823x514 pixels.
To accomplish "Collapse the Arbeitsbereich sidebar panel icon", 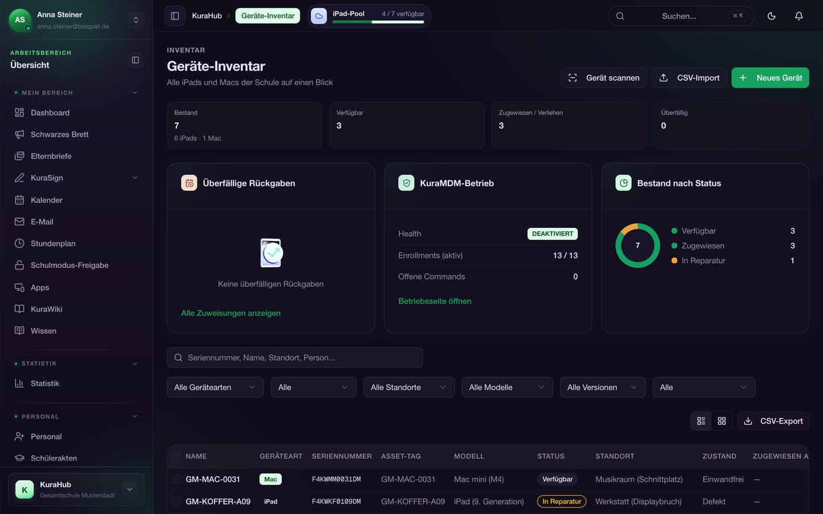I will click(x=135, y=60).
